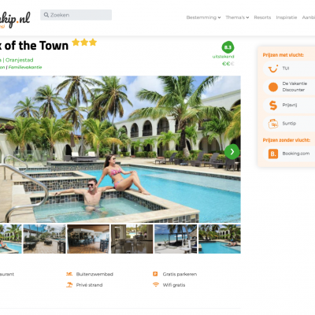Click the TUI logo icon

(x=273, y=69)
